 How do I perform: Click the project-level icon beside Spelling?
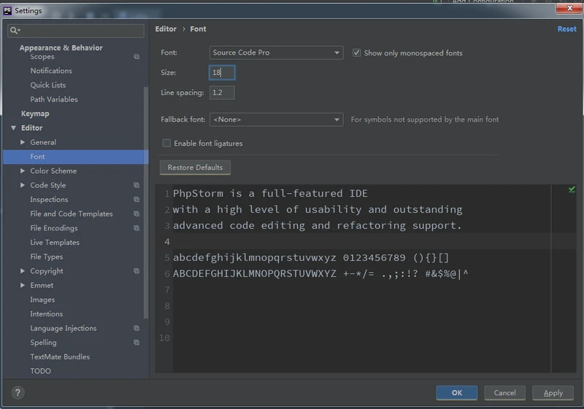coord(137,343)
